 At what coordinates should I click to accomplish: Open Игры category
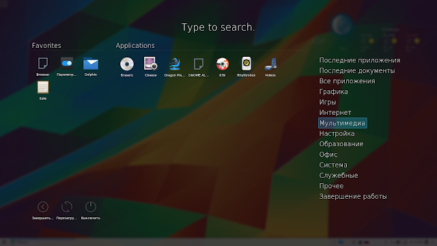point(328,102)
